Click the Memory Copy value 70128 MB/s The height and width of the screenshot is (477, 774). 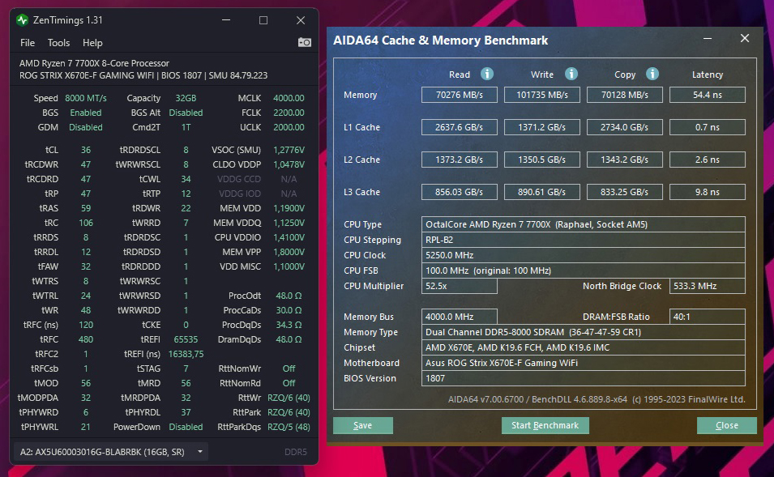click(624, 95)
